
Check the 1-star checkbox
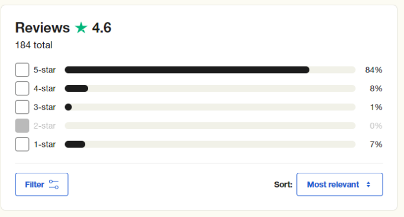(x=22, y=144)
